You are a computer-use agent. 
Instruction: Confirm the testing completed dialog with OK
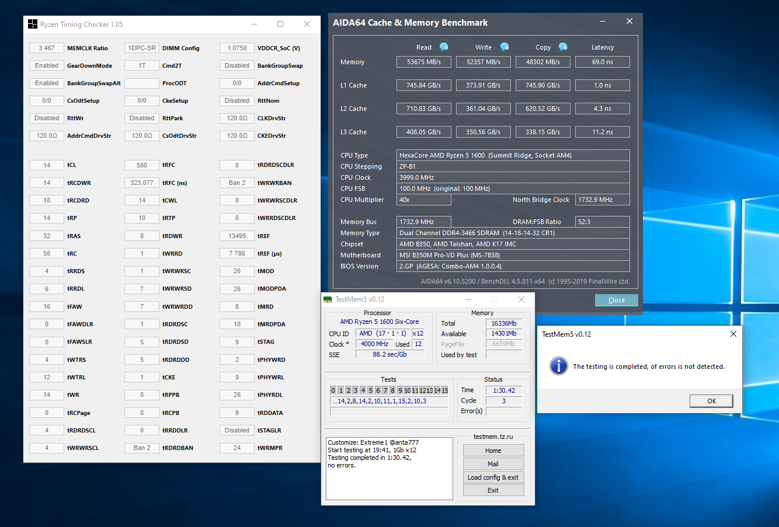(711, 401)
